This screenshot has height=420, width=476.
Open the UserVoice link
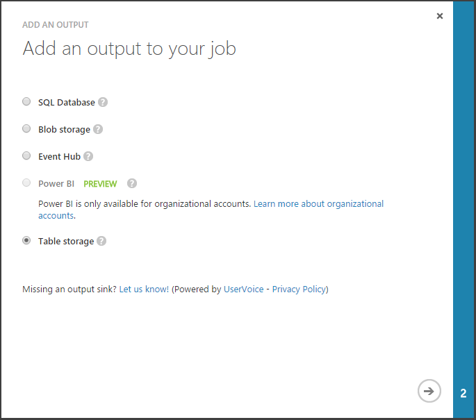coord(243,289)
